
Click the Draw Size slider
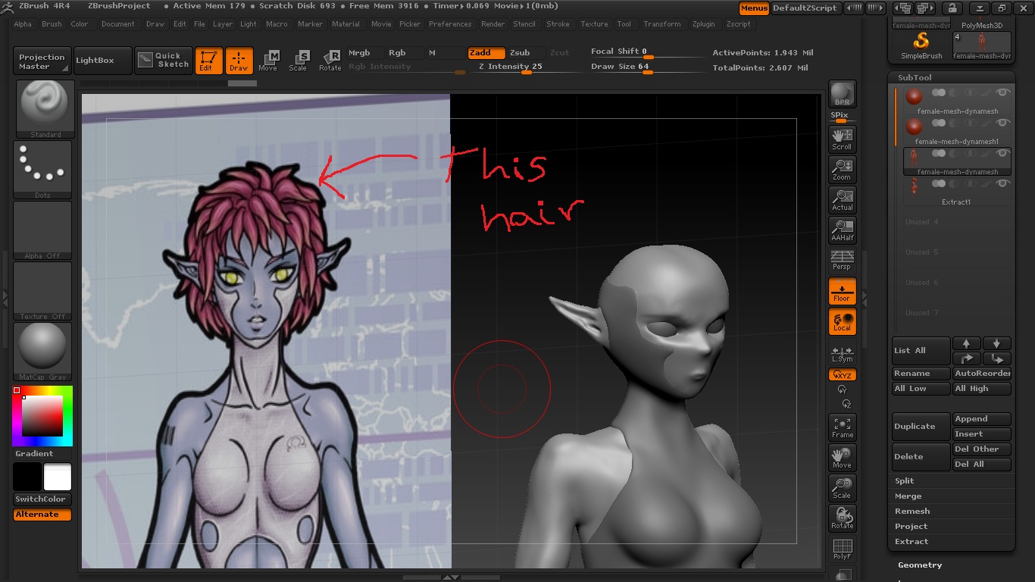pos(645,67)
